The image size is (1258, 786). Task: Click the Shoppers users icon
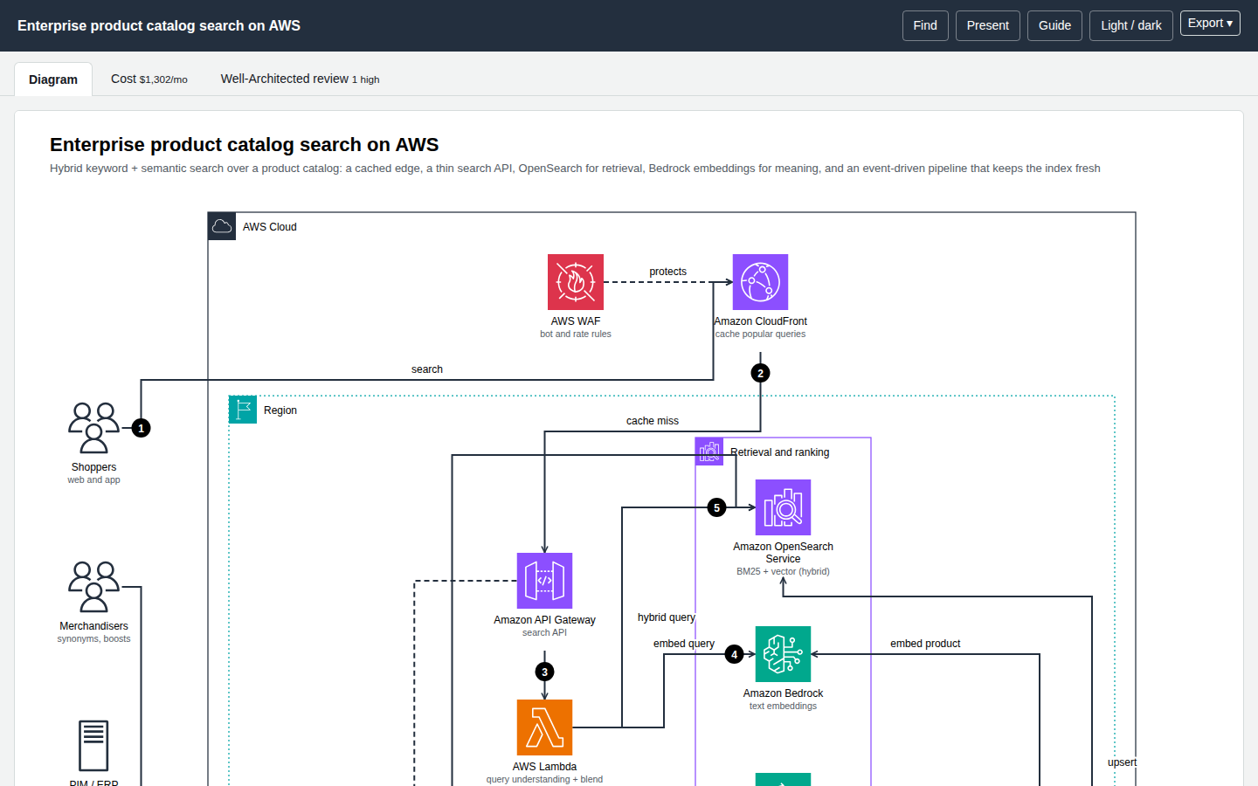click(93, 428)
